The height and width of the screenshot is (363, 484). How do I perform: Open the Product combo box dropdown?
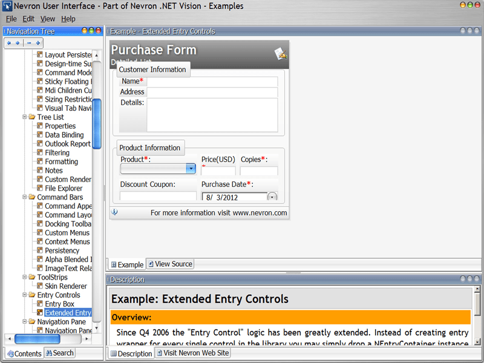tap(191, 168)
